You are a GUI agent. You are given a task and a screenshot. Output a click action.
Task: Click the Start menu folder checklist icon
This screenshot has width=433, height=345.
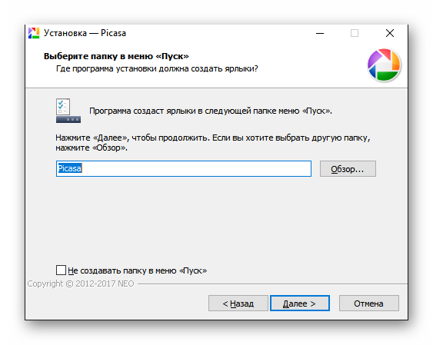coord(68,111)
